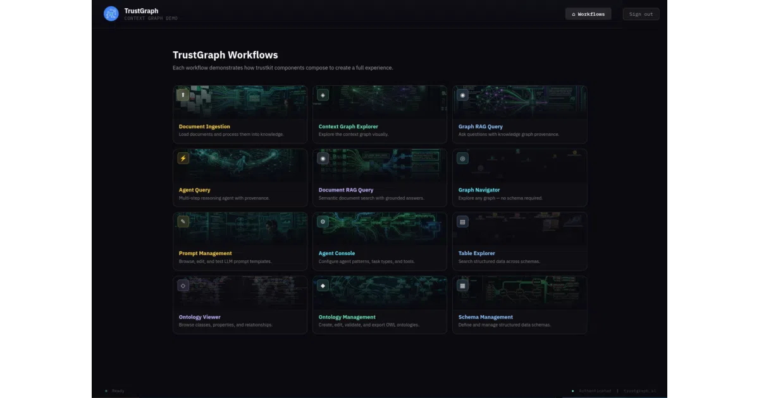Open the Agent Console title link
Image resolution: width=759 pixels, height=398 pixels.
(x=337, y=253)
